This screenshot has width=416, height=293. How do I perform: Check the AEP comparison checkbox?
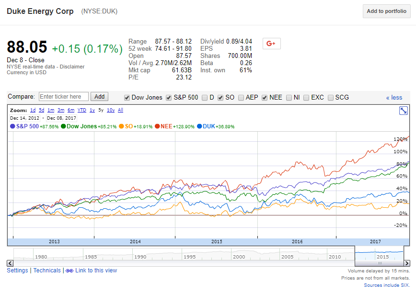click(241, 98)
